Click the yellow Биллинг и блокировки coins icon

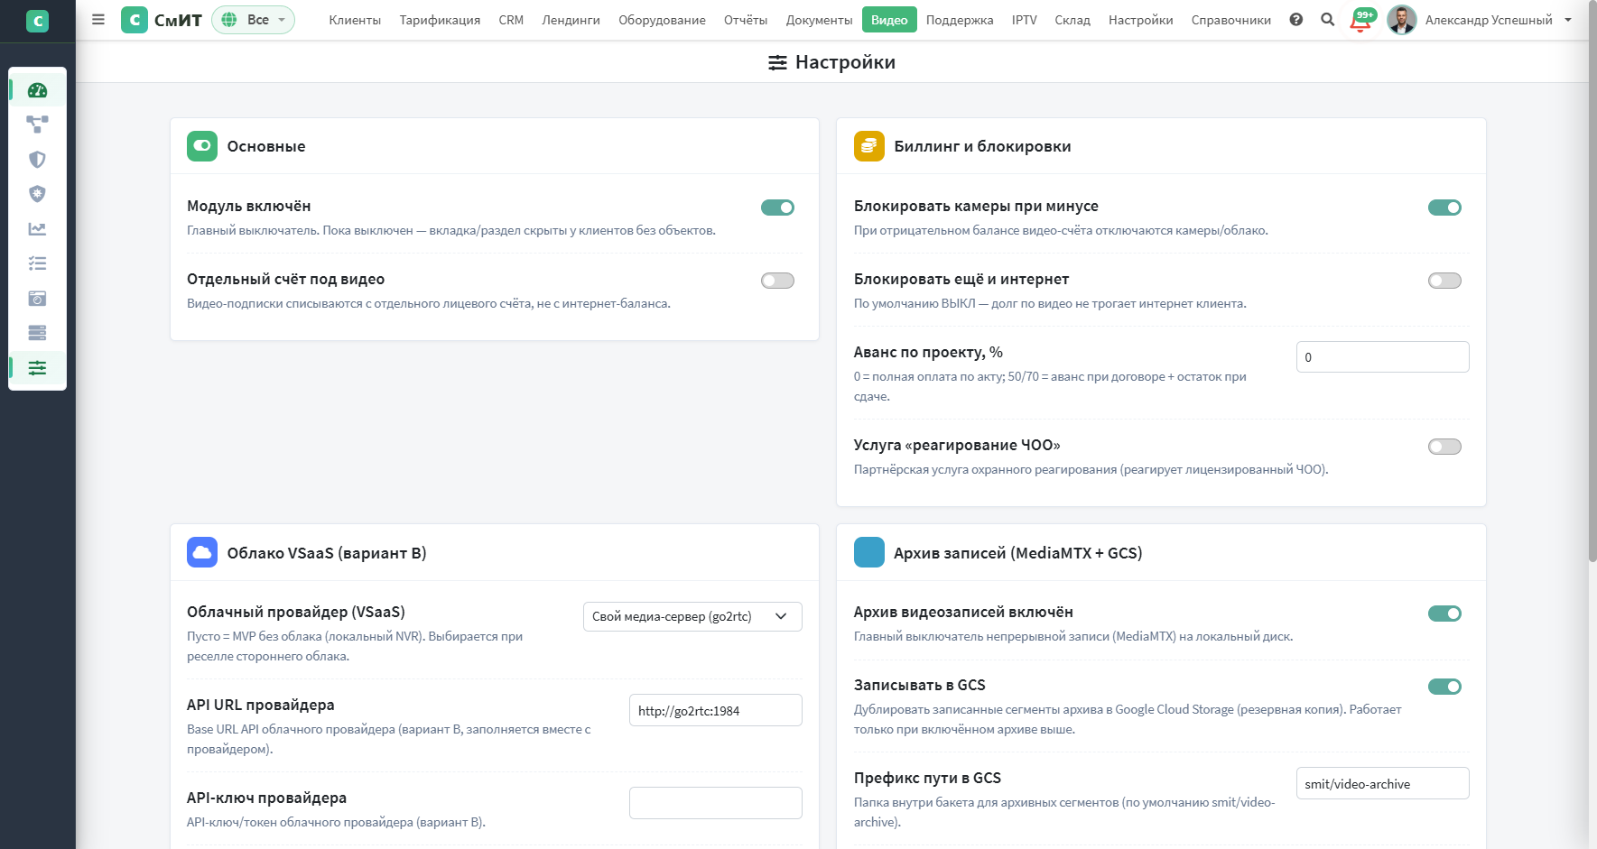(x=869, y=146)
